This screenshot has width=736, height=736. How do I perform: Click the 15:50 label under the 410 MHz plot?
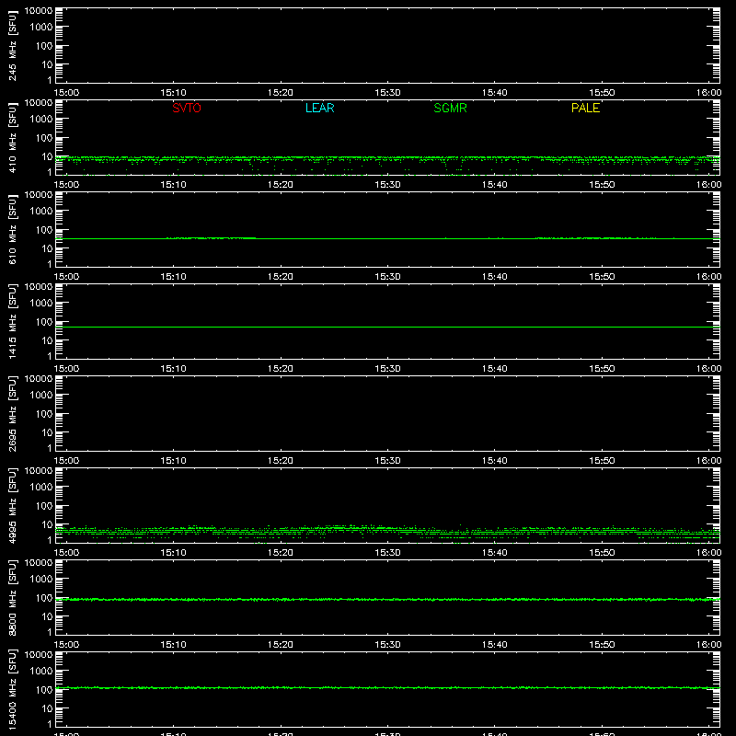602,185
